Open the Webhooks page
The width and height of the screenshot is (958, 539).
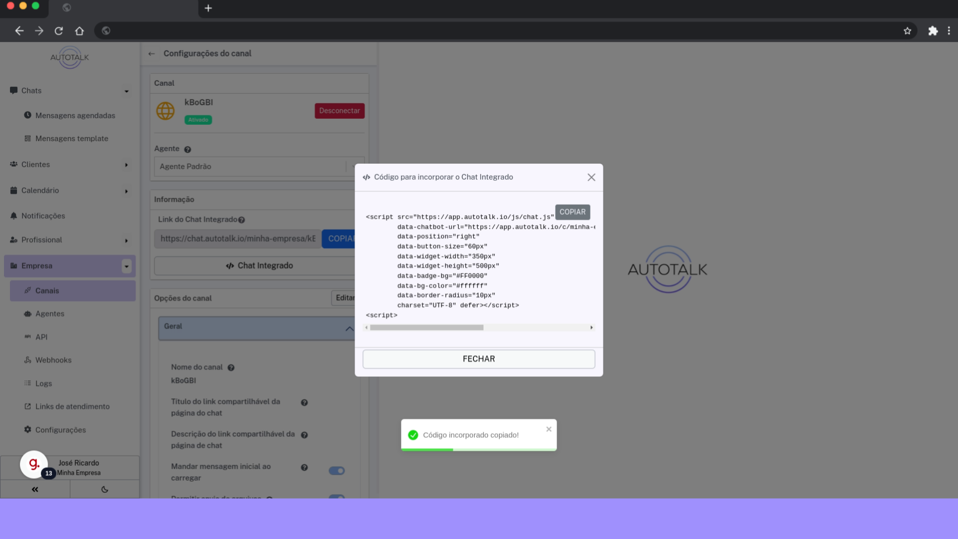[53, 360]
